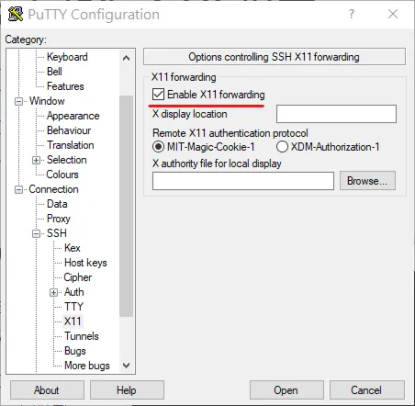Expand the Selection tree node
The width and height of the screenshot is (415, 406).
36,160
